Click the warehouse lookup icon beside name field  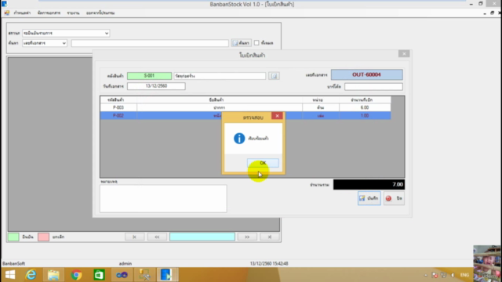click(274, 76)
